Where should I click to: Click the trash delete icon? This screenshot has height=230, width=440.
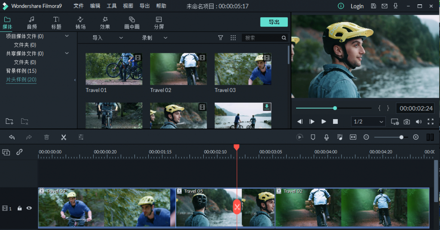tap(46, 137)
